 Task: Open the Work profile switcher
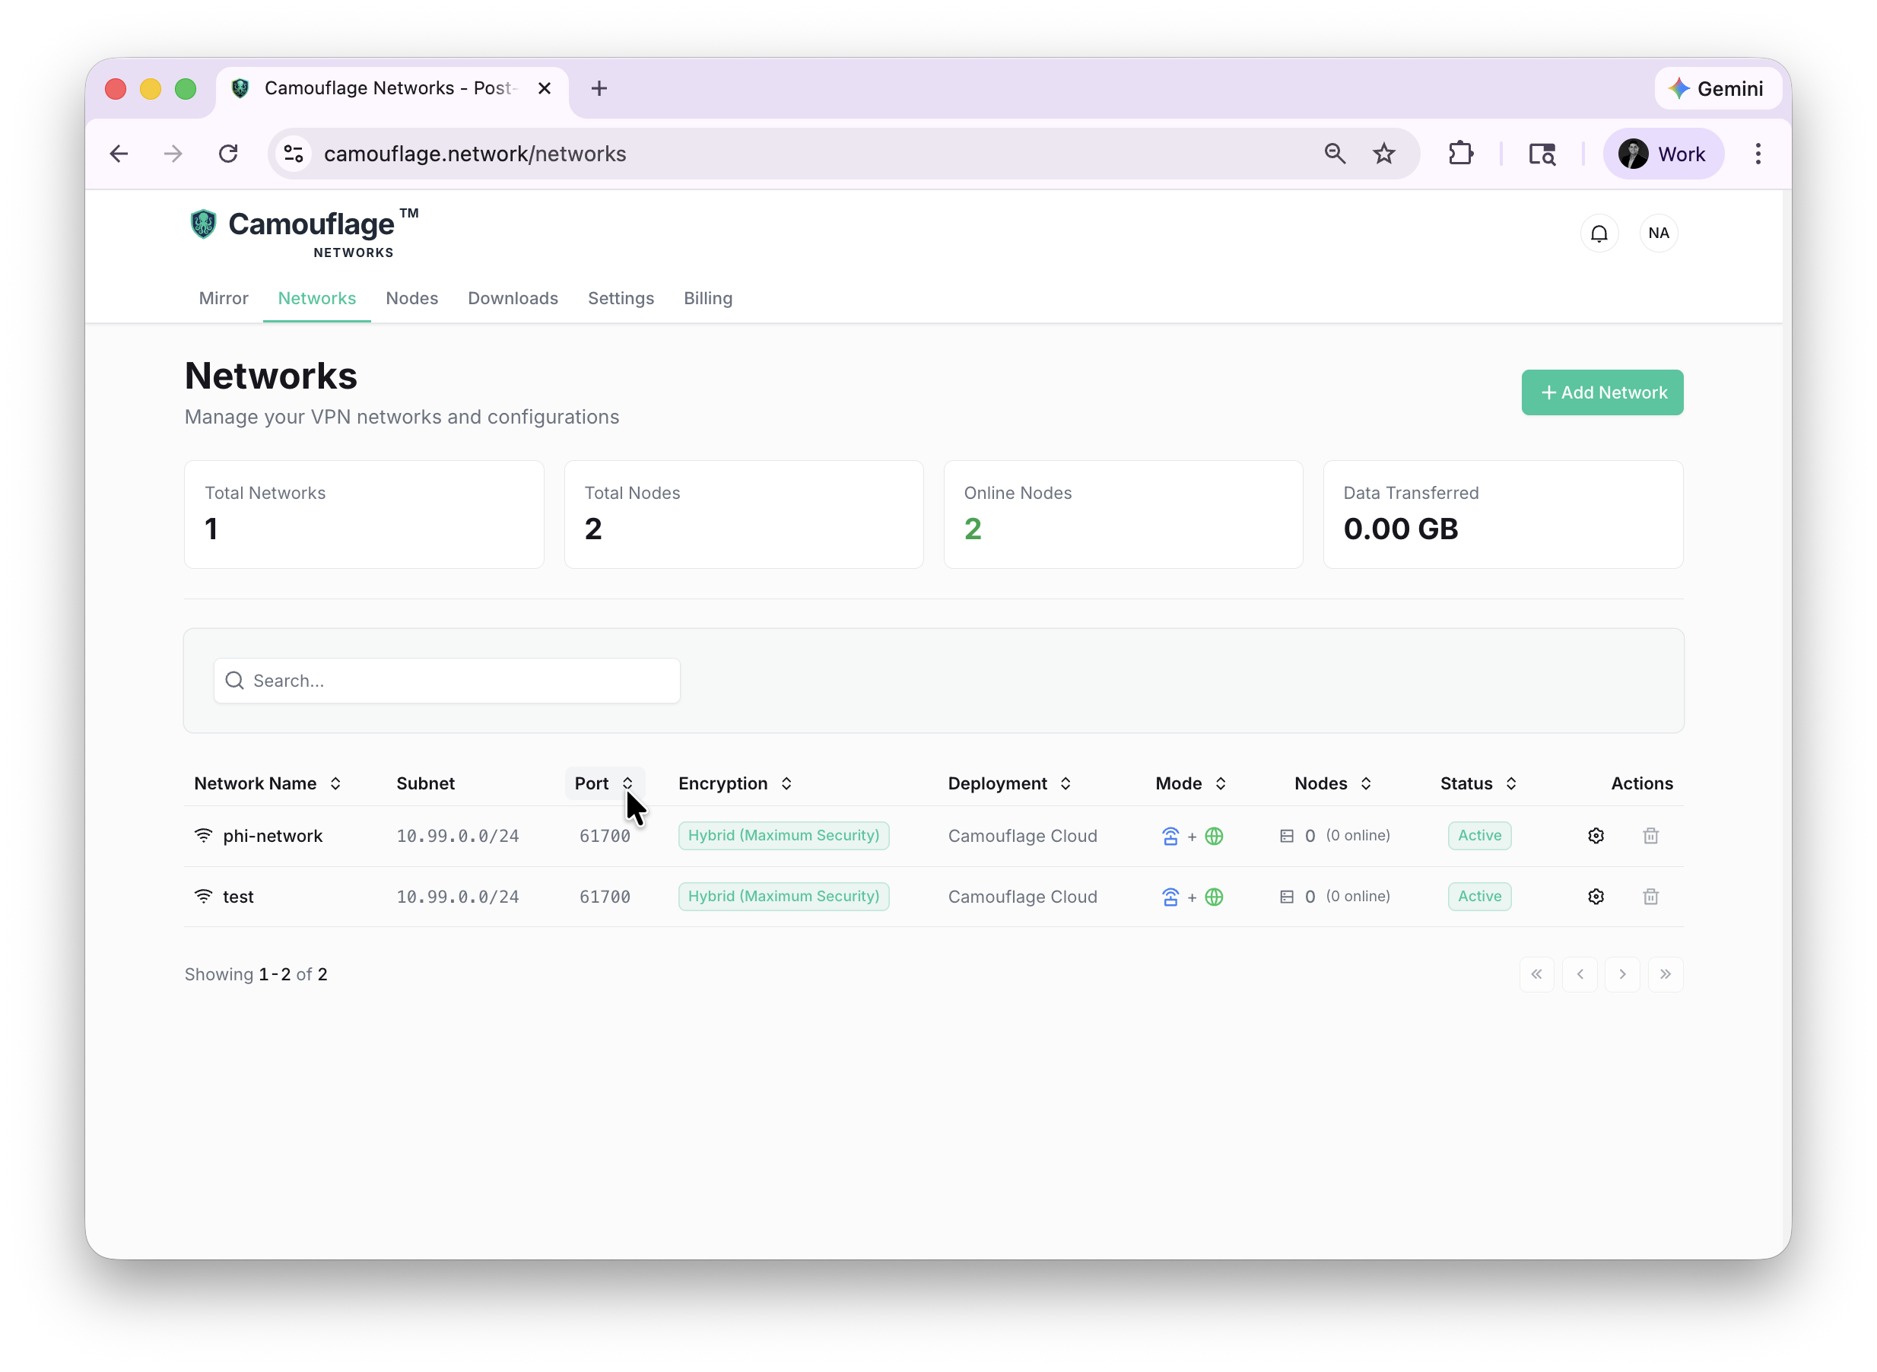click(1663, 154)
